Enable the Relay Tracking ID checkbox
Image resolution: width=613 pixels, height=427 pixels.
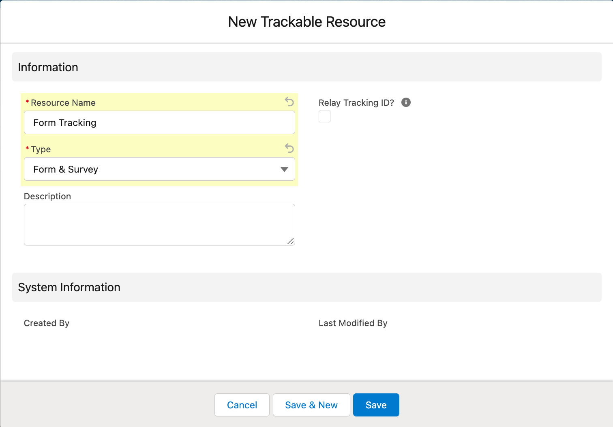pyautogui.click(x=324, y=117)
